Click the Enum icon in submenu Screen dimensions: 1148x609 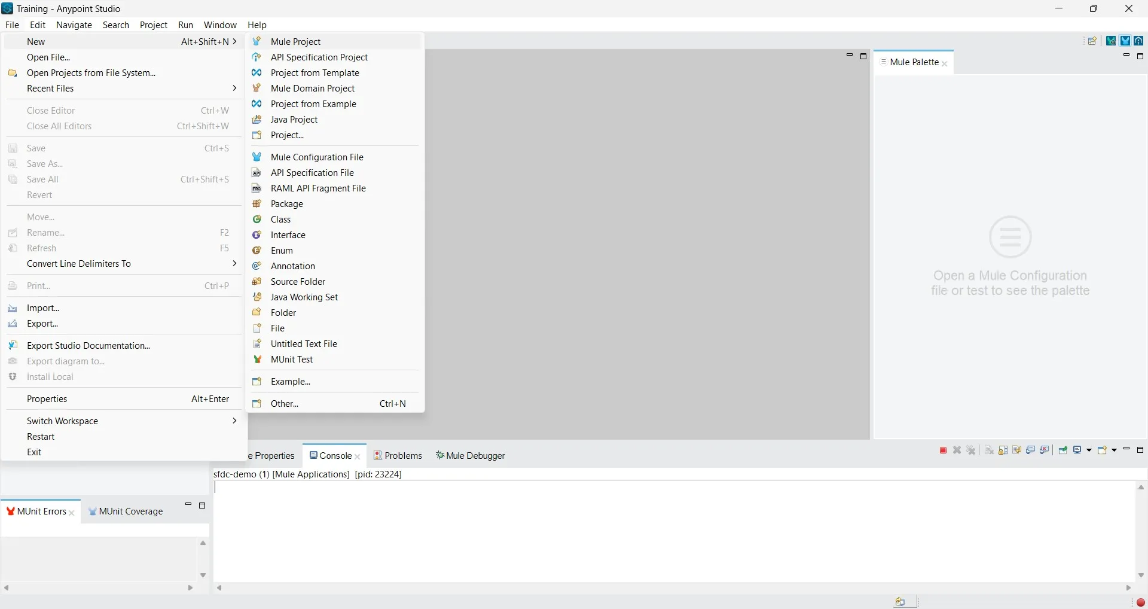coord(257,250)
